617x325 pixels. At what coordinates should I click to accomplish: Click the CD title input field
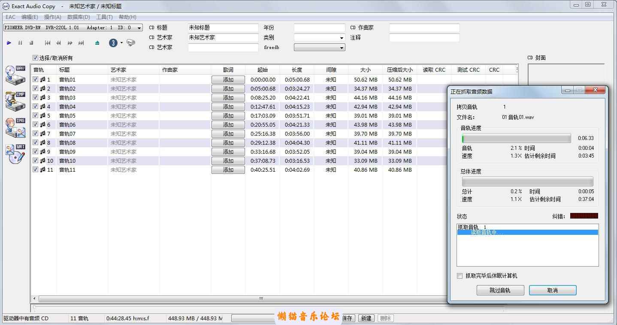[223, 27]
